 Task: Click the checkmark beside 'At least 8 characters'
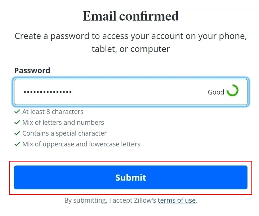point(17,112)
